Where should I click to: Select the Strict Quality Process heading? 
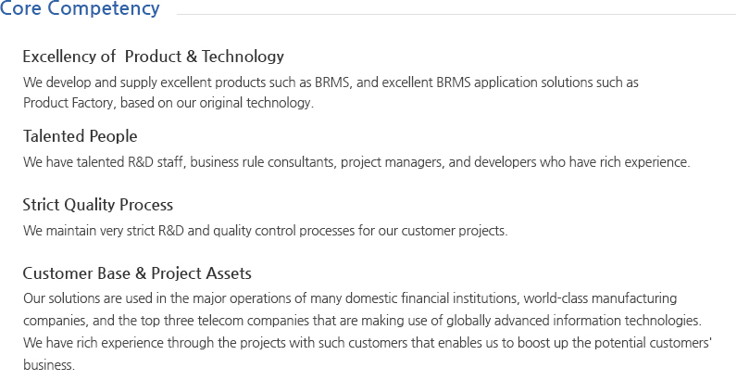pyautogui.click(x=97, y=205)
